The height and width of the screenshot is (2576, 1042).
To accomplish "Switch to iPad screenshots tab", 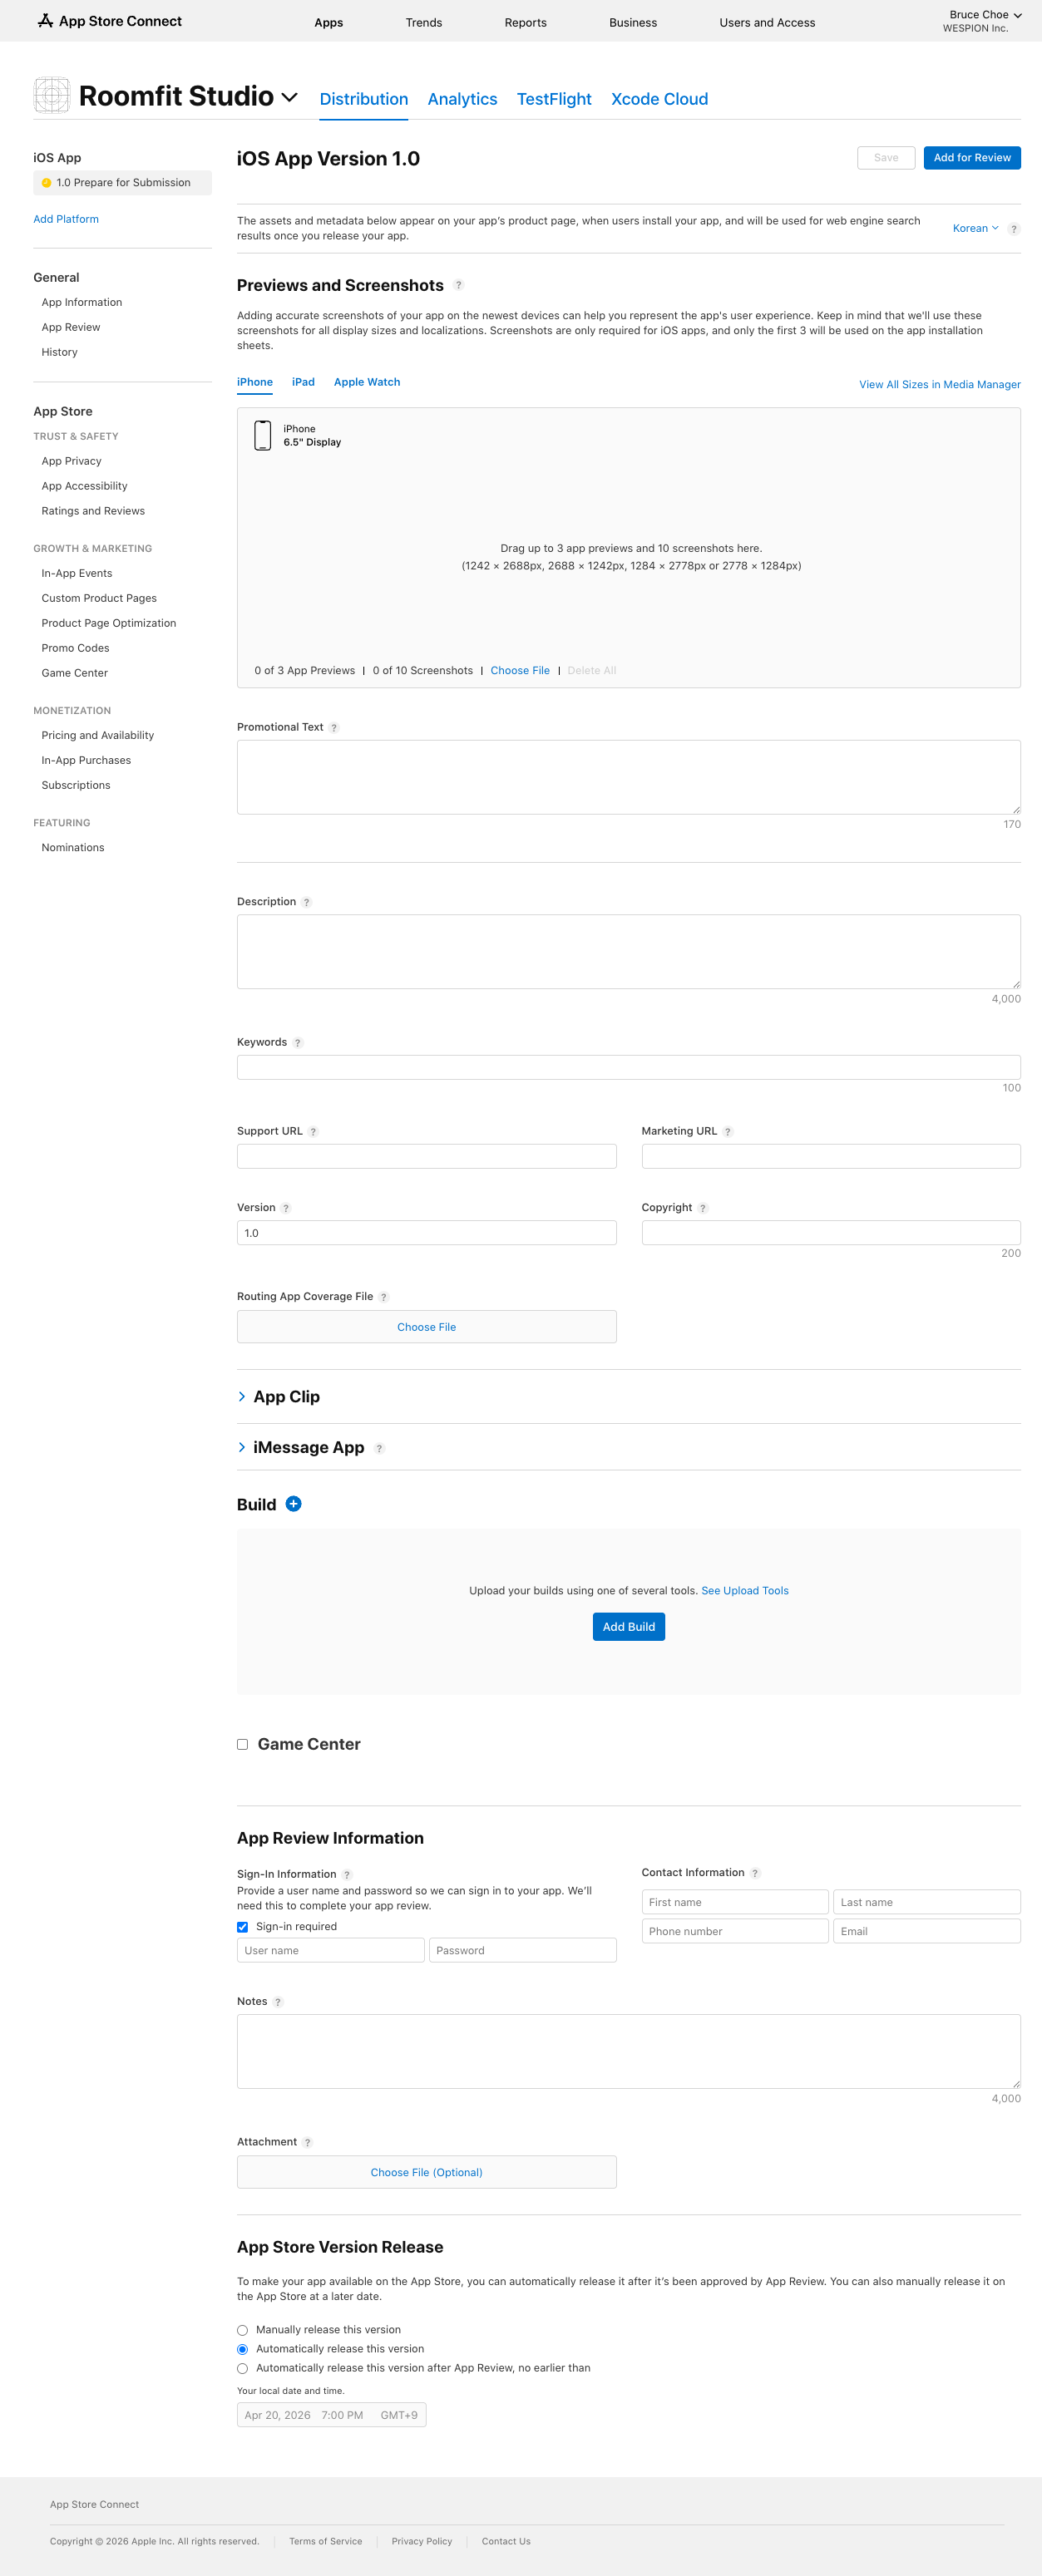I will point(303,382).
